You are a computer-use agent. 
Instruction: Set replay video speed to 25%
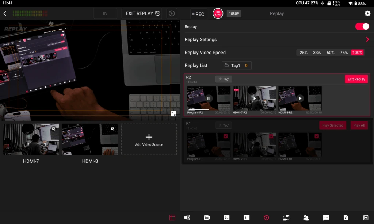[x=304, y=53]
